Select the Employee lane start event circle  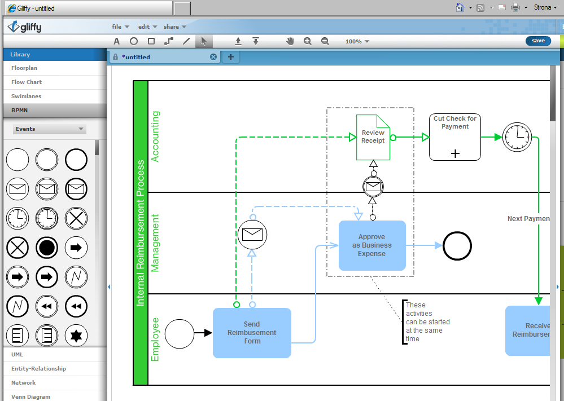click(x=180, y=334)
